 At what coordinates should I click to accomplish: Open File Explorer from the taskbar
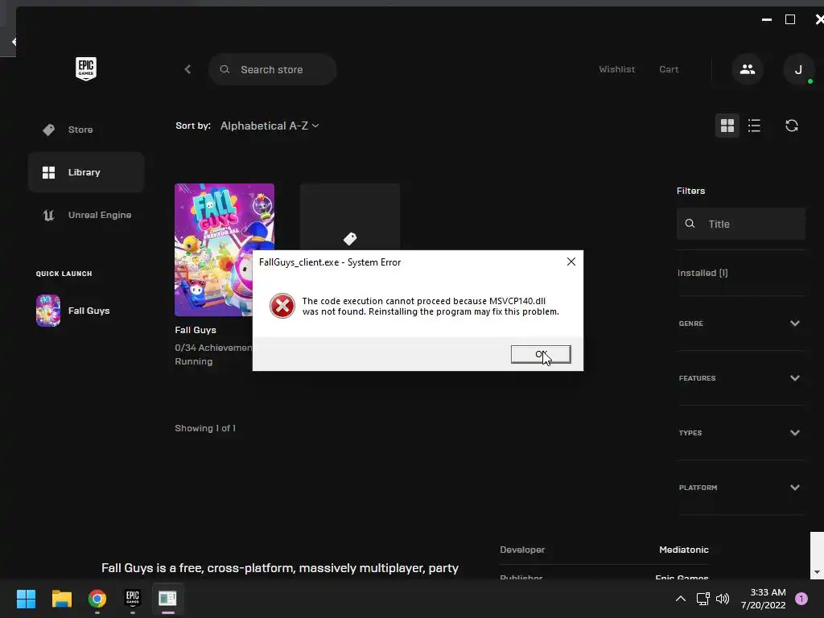pyautogui.click(x=61, y=599)
